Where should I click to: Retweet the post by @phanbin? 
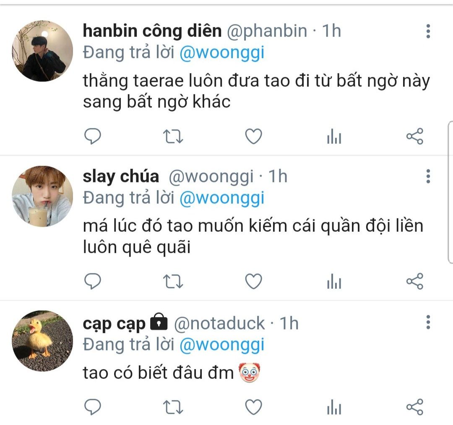pos(173,136)
